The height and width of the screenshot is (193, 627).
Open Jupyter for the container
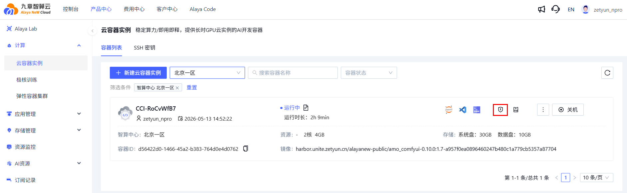tap(449, 110)
